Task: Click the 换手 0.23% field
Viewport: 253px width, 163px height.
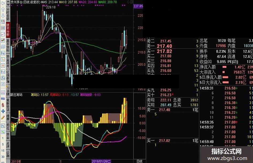Action: tap(213, 51)
